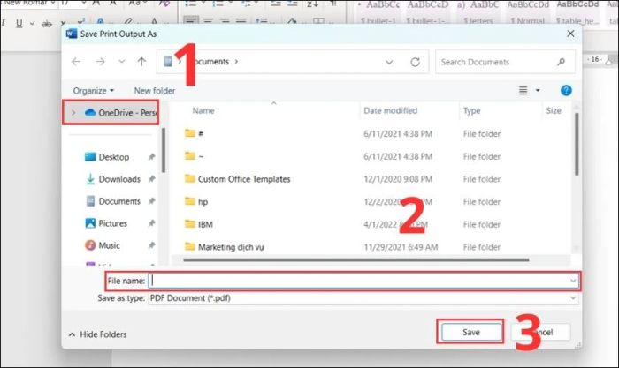Click the Custom Office Templates folder icon
This screenshot has width=619, height=368.
coord(190,179)
